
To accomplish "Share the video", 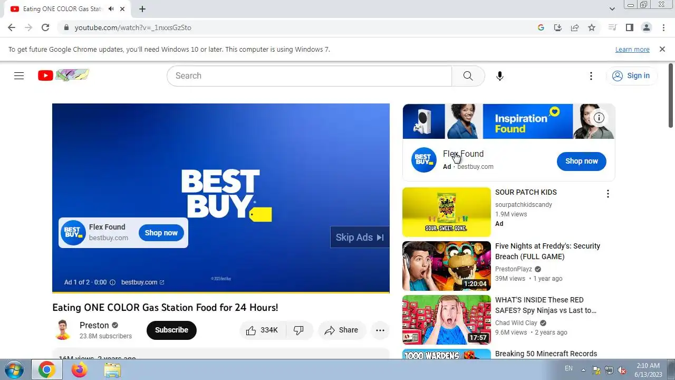I will point(342,330).
